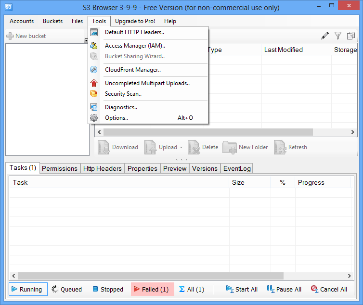Image resolution: width=363 pixels, height=305 pixels.
Task: Click the Default HTTP Headers menu icon
Action: (94, 32)
